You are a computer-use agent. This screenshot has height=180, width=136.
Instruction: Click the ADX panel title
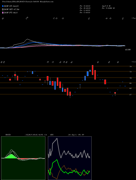point(52,135)
